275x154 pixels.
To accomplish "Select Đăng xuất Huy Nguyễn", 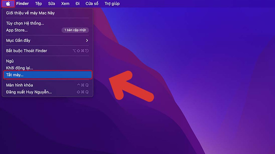I will pos(47,92).
